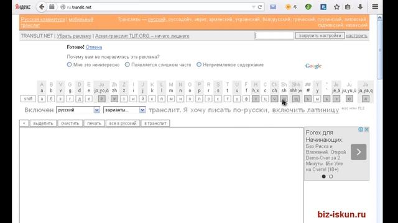Click the virtual key 'б'
This screenshot has width=398, height=223.
[51, 99]
